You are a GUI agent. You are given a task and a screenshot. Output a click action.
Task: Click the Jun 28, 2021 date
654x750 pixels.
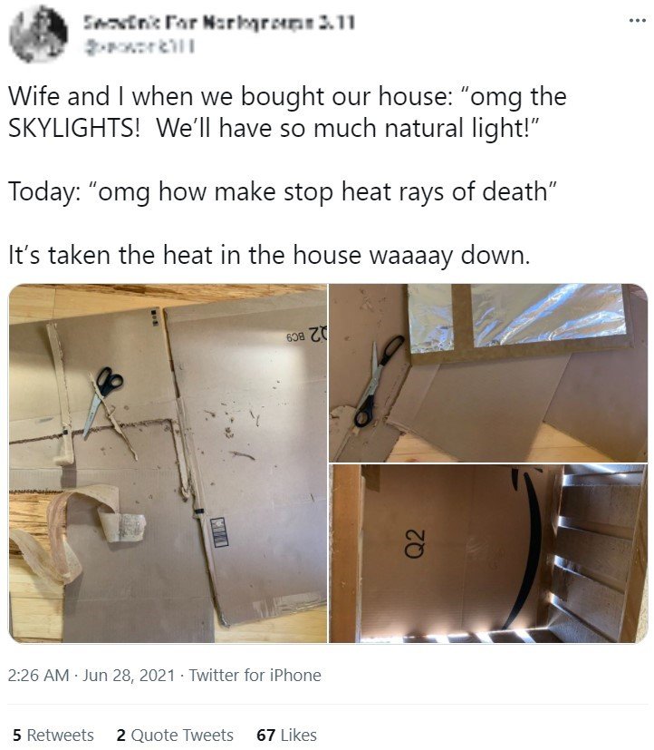click(x=129, y=675)
